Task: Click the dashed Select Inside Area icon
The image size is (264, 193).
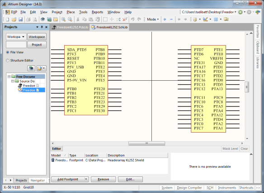Action: pyautogui.click(x=105, y=19)
